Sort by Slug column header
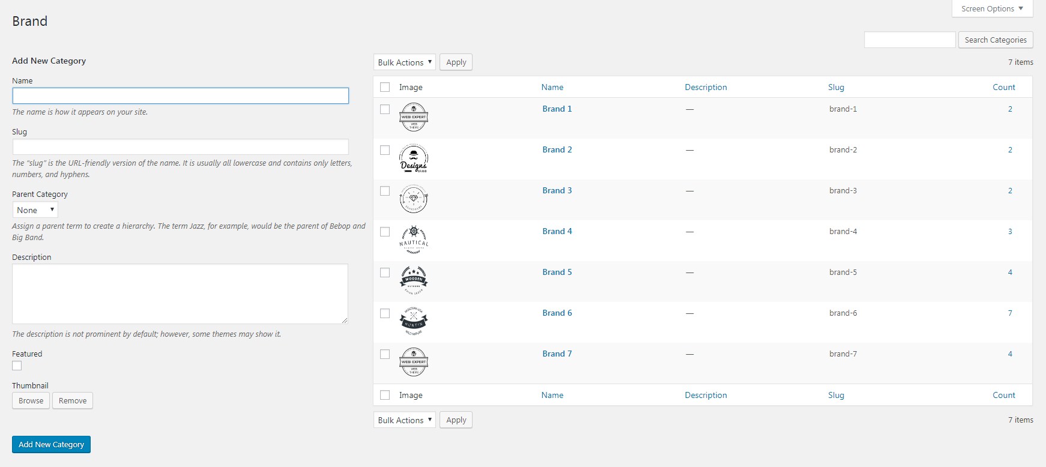 click(x=836, y=87)
